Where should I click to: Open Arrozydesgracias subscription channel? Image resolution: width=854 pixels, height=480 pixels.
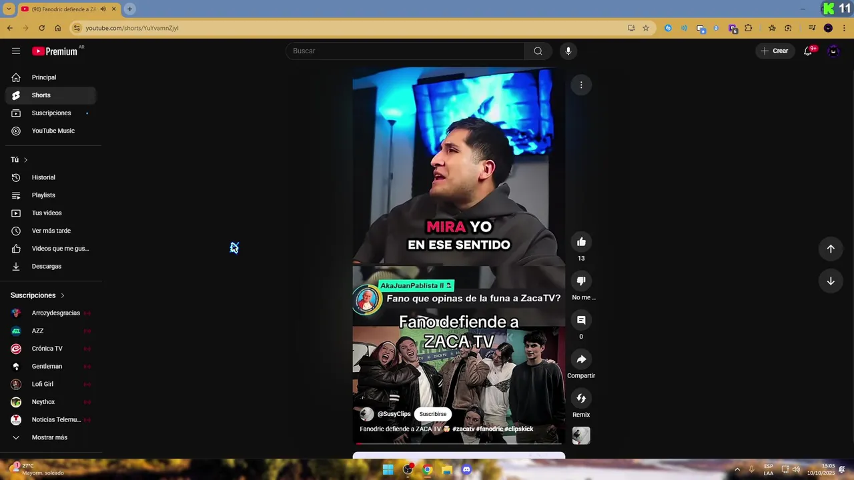pos(51,313)
